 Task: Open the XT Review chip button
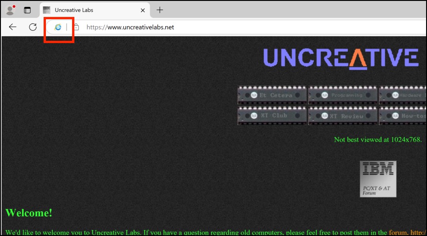[x=343, y=115]
